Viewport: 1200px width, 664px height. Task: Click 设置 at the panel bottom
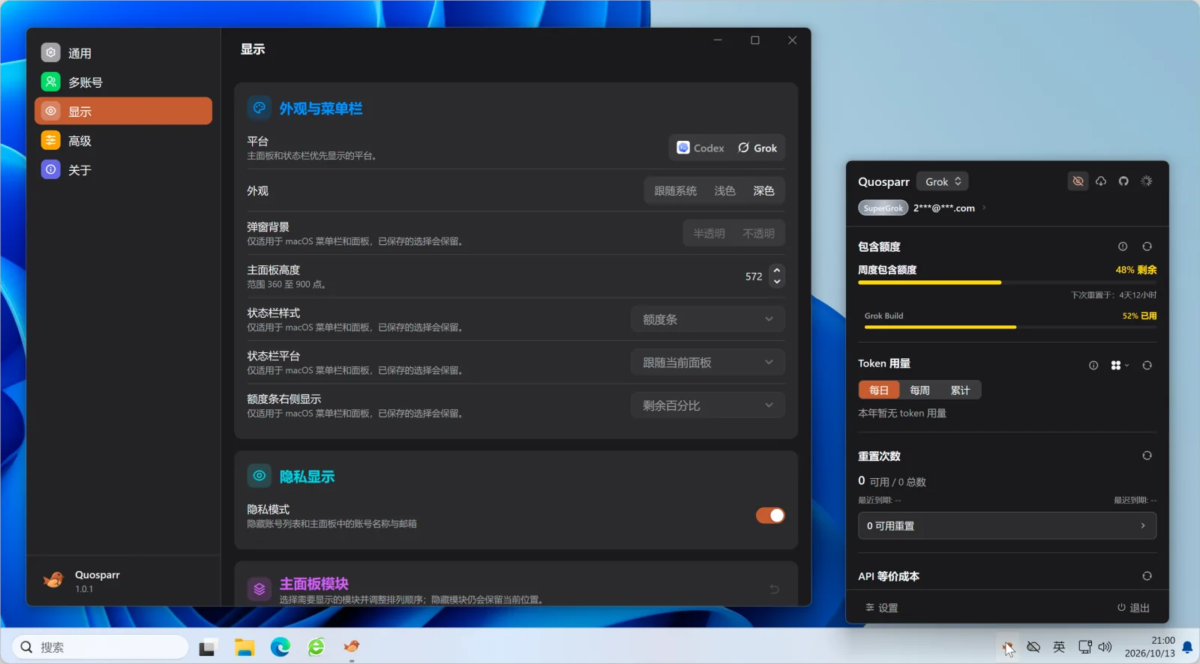(881, 608)
